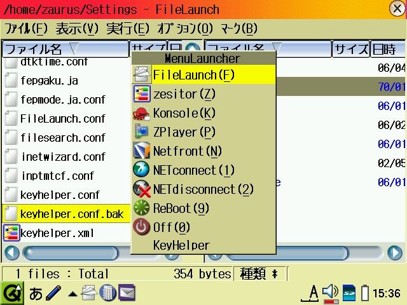Click the left pane horizontal scrollbar thumb
407x305 pixels.
click(71, 253)
